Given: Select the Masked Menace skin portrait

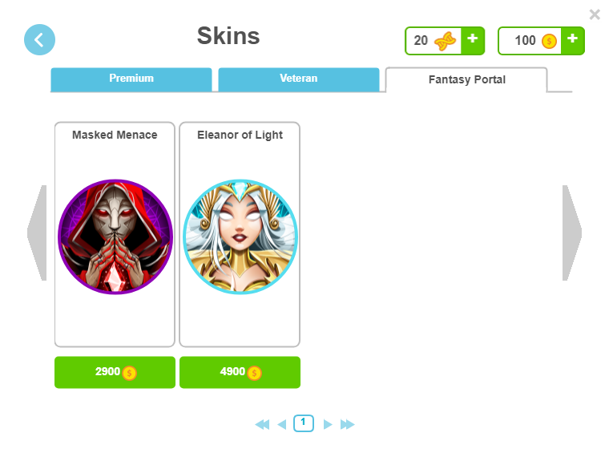Looking at the screenshot, I should pyautogui.click(x=115, y=237).
